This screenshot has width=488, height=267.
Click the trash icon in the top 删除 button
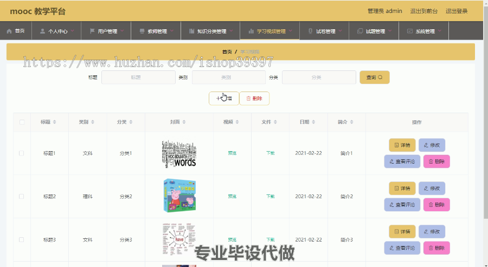248,99
